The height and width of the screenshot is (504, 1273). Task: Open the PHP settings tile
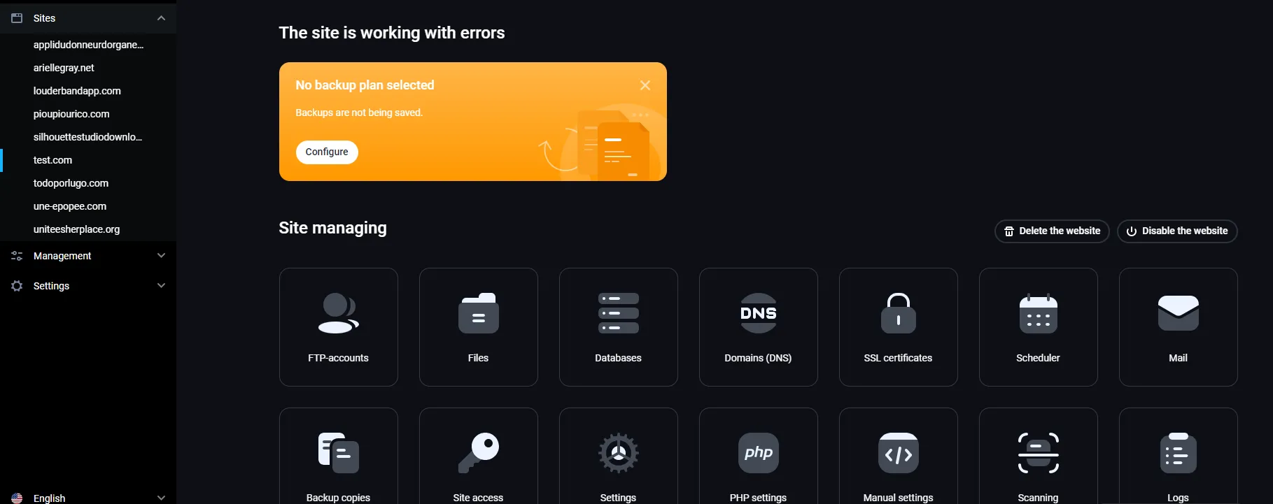coord(758,456)
